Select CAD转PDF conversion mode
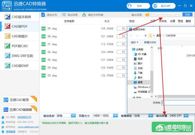Image resolution: width=195 pixels, height=135 pixels. point(19,26)
